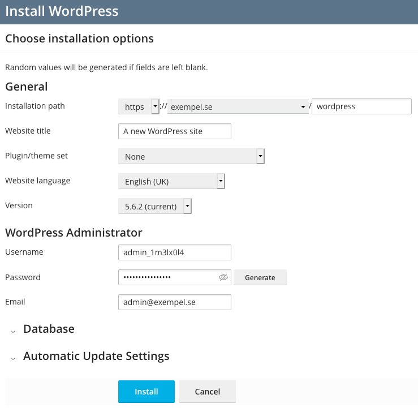Viewport: 418px width, 416px height.
Task: Expand the Automatic Update Settings chevron
Action: pyautogui.click(x=13, y=358)
